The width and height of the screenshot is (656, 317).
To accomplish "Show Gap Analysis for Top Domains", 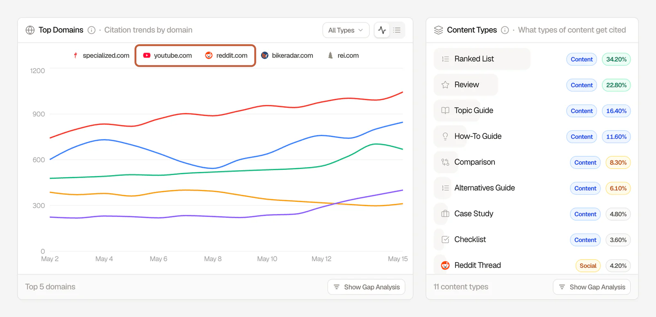I will (x=366, y=287).
